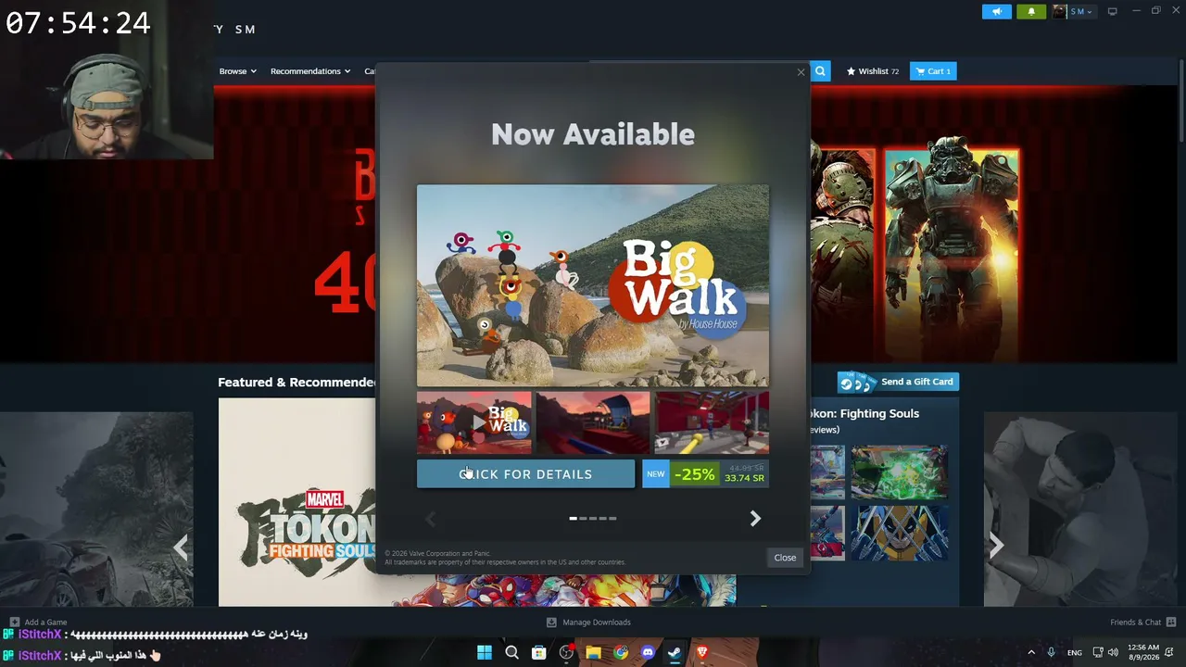1186x667 pixels.
Task: Select the stage screenshot thumbnail
Action: coord(593,422)
